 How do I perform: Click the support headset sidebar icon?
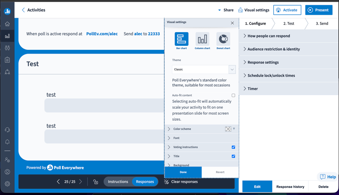coord(7,130)
